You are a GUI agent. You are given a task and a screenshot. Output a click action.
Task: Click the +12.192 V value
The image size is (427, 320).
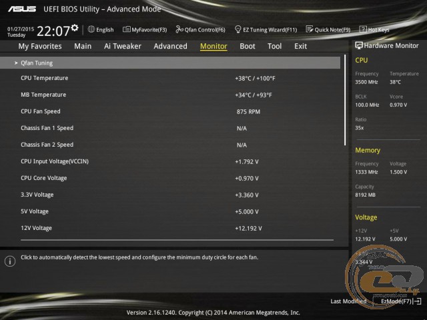tap(248, 228)
